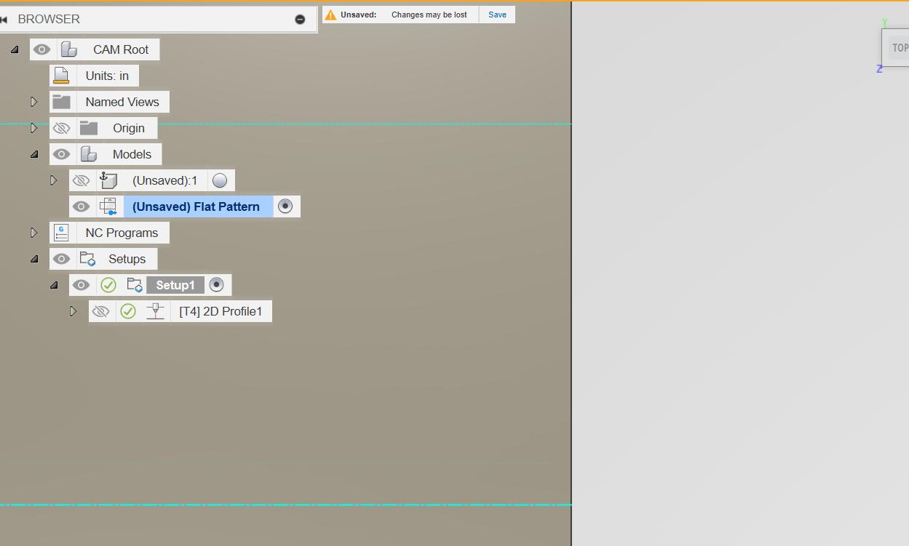Image resolution: width=909 pixels, height=546 pixels.
Task: Hide the Flat Pattern model visibility
Action: coord(82,206)
